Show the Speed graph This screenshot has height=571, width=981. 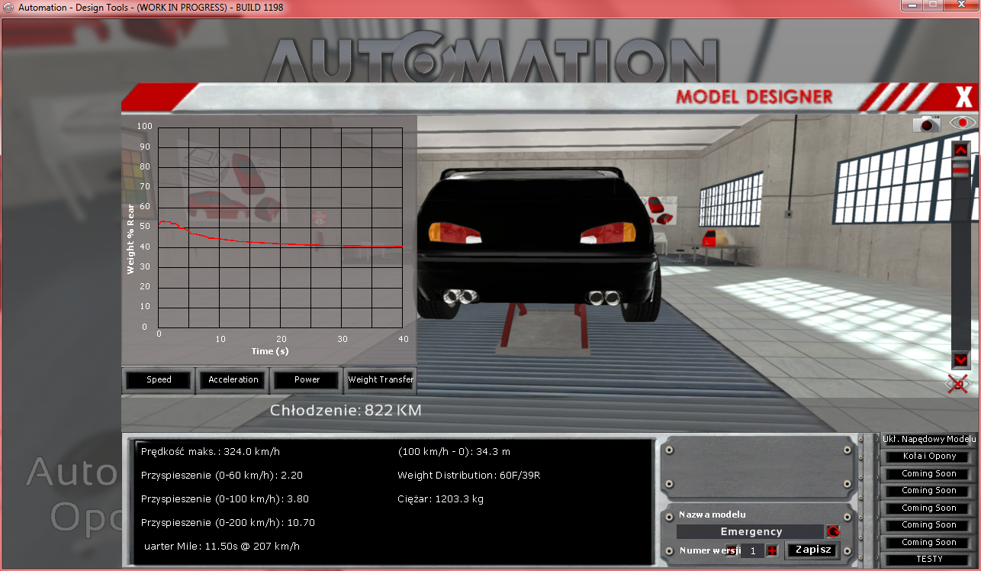tap(159, 379)
